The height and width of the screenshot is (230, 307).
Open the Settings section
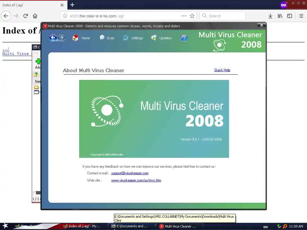coord(133,38)
